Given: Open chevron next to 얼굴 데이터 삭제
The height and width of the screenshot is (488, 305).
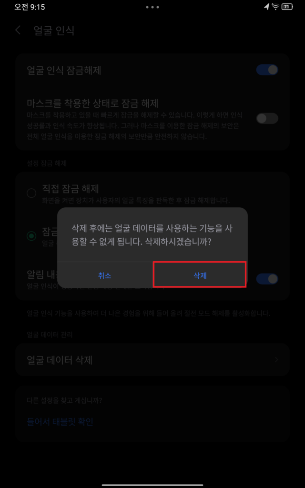Looking at the screenshot, I should [276, 360].
